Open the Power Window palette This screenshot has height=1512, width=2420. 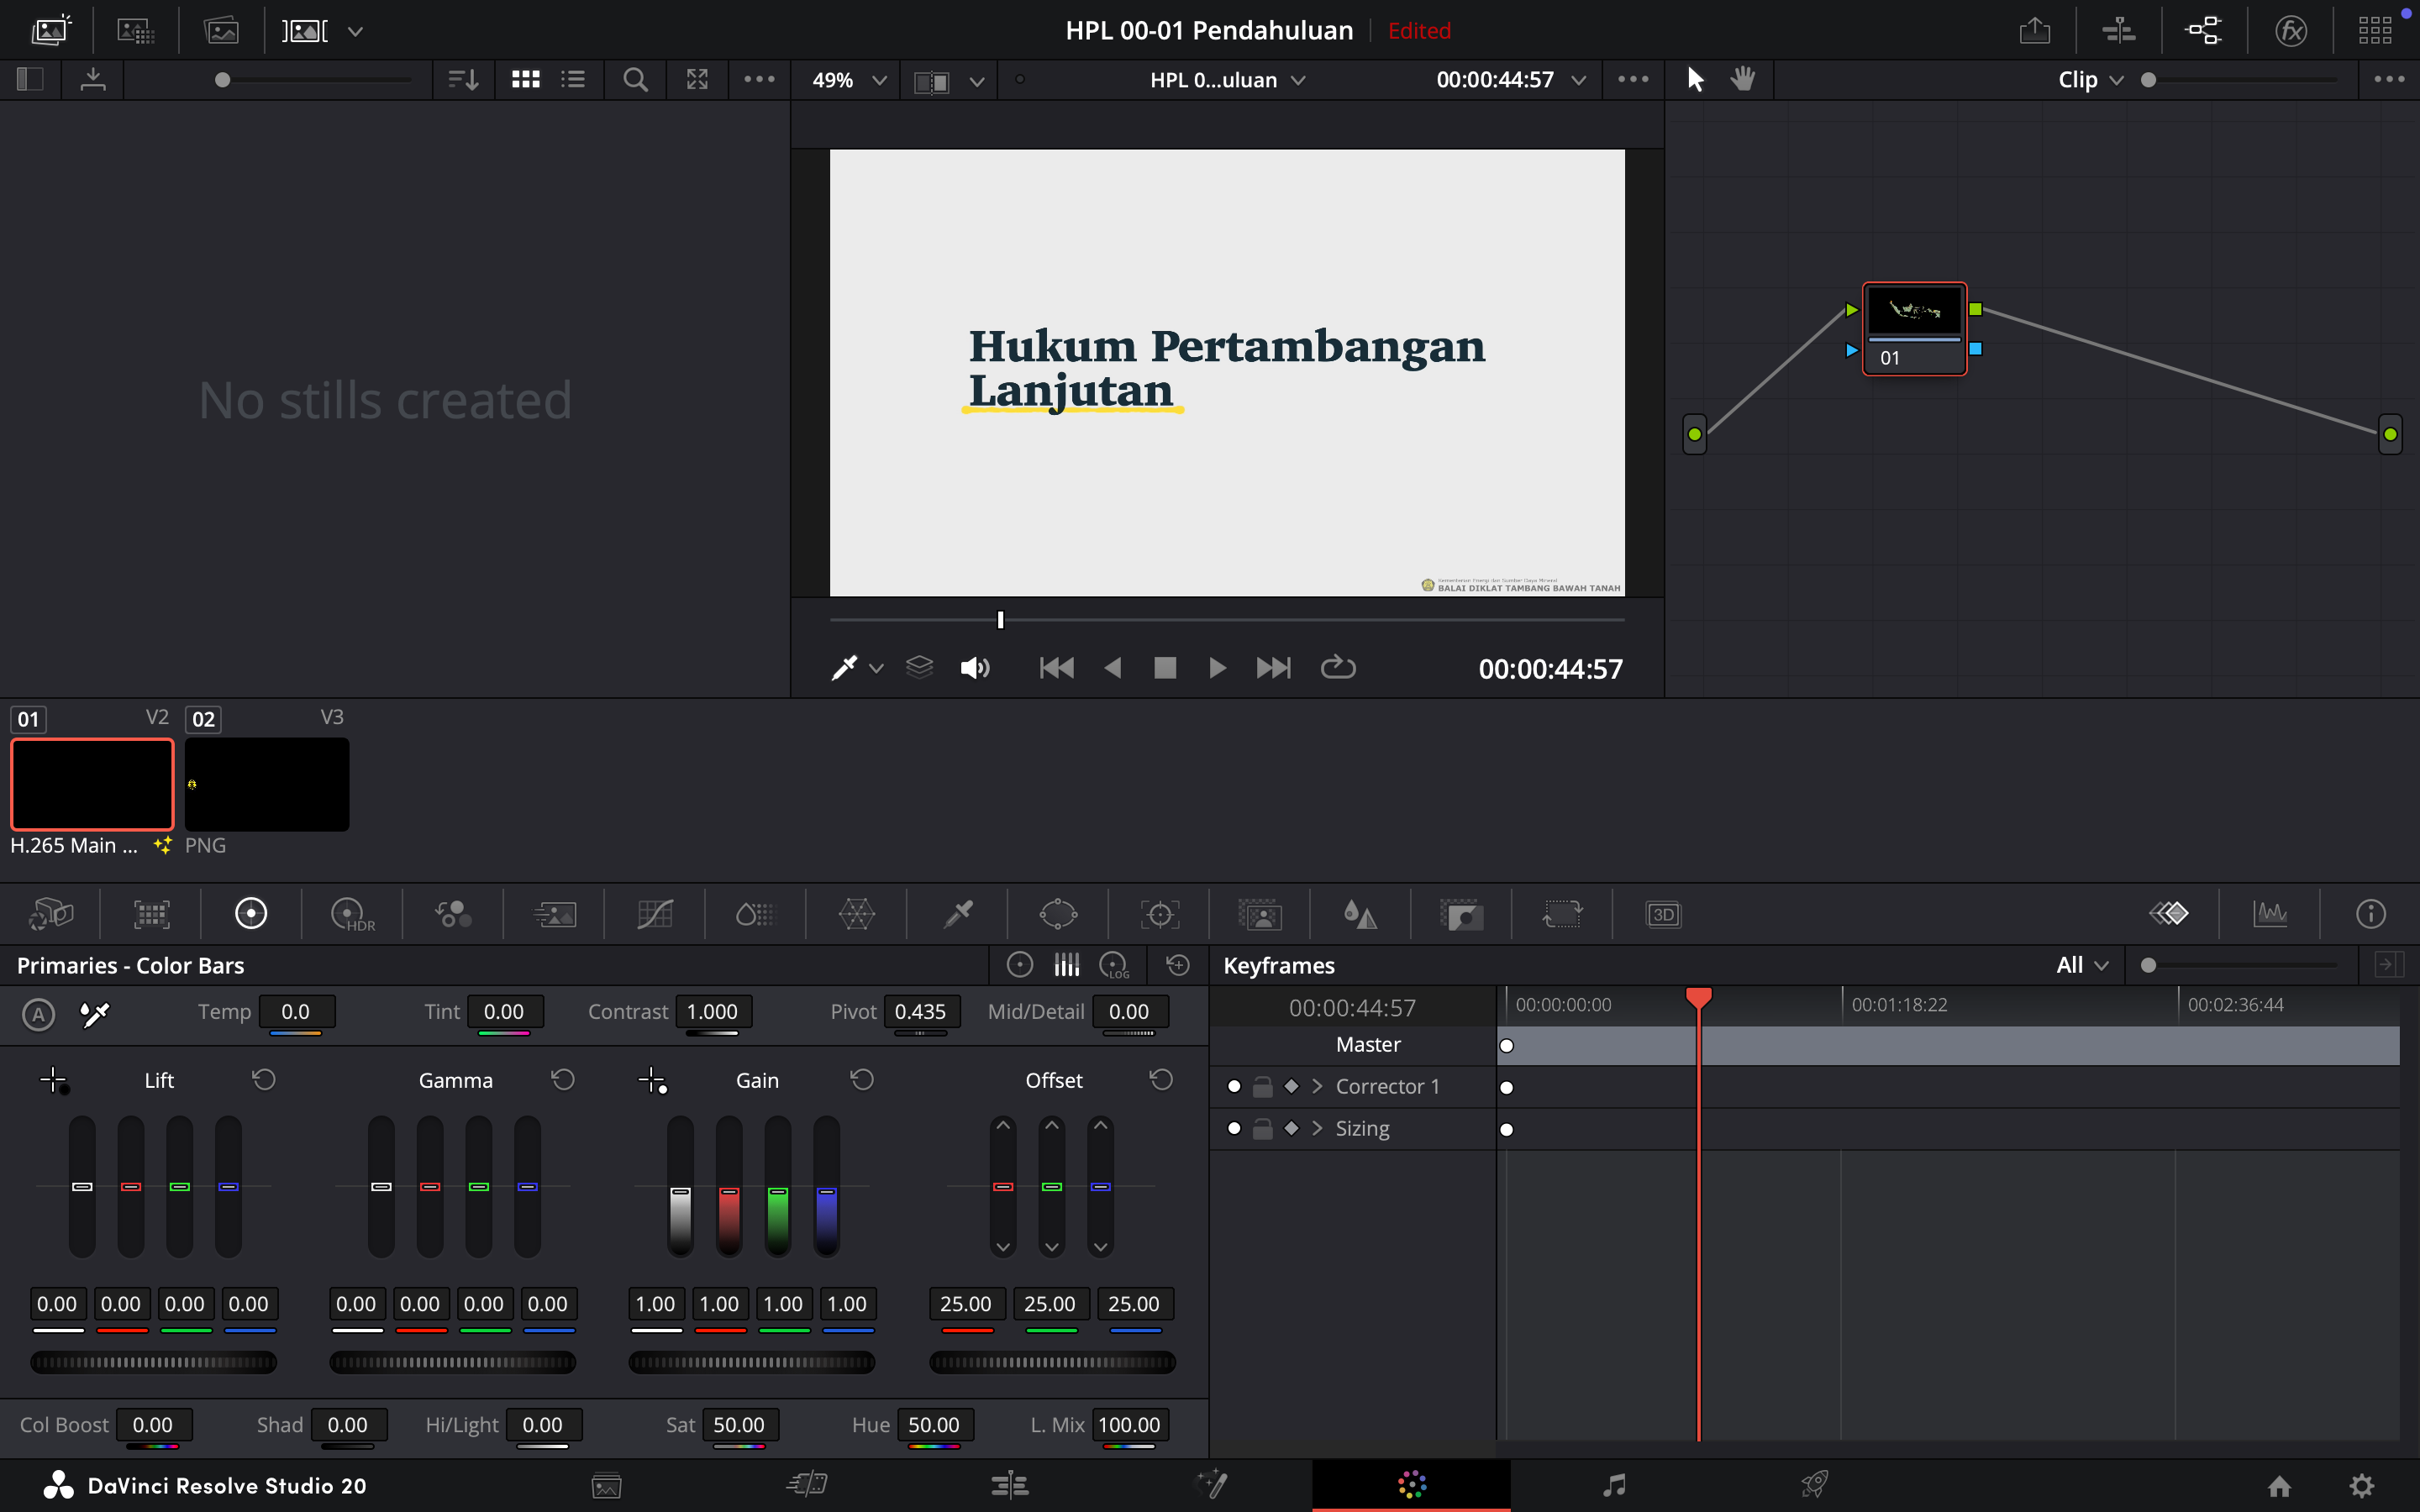click(1058, 914)
